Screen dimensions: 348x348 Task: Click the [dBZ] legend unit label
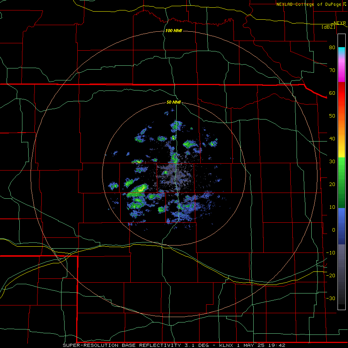(x=328, y=27)
